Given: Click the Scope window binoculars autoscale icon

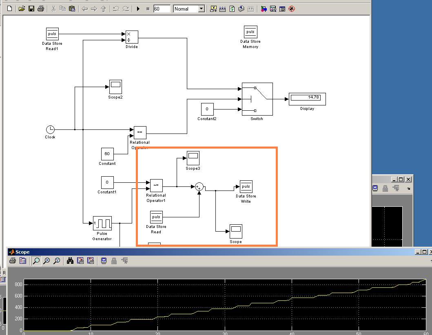Looking at the screenshot, I should 70,261.
